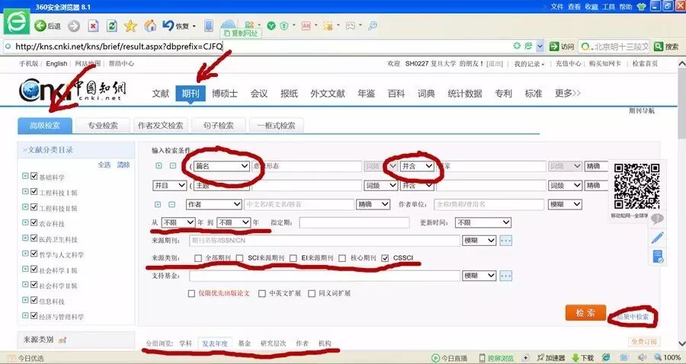Open the 模糊 dropdown beside 来源期刊

point(479,241)
